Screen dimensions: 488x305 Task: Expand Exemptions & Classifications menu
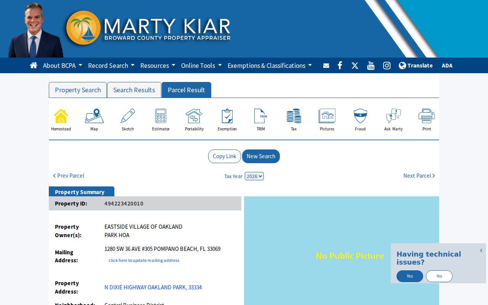pyautogui.click(x=270, y=66)
